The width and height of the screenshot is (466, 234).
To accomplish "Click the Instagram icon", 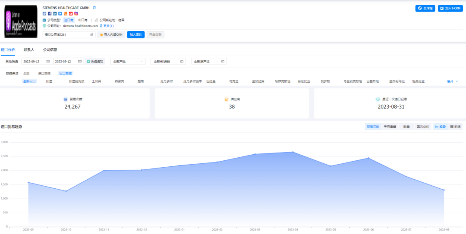I will point(76,14).
